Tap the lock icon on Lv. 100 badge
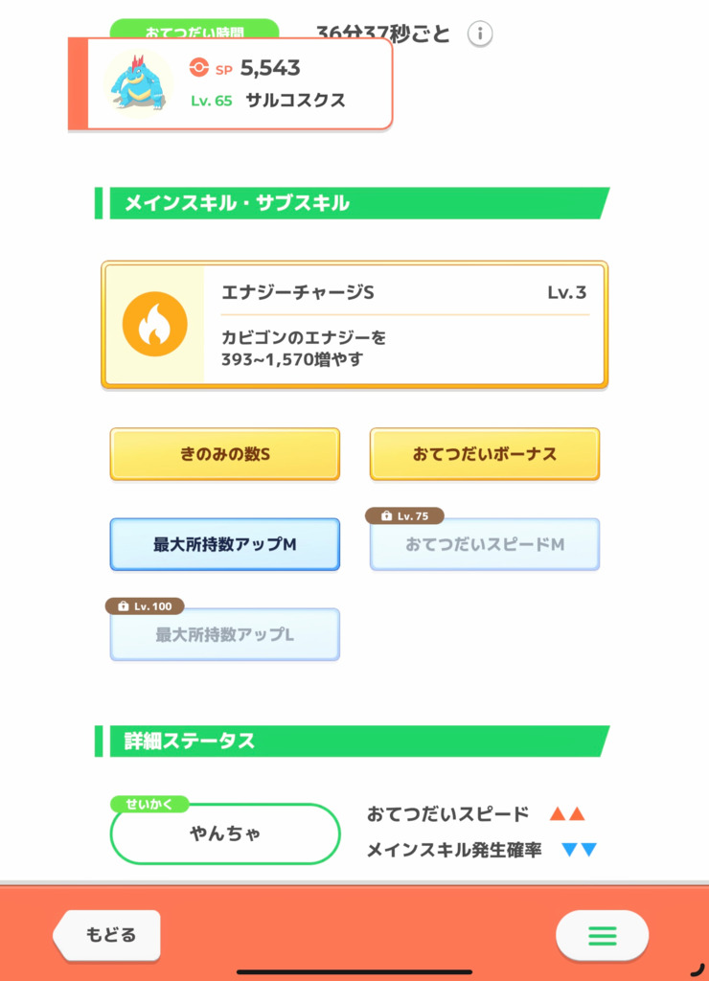Screen dimensions: 709x981 tap(124, 606)
